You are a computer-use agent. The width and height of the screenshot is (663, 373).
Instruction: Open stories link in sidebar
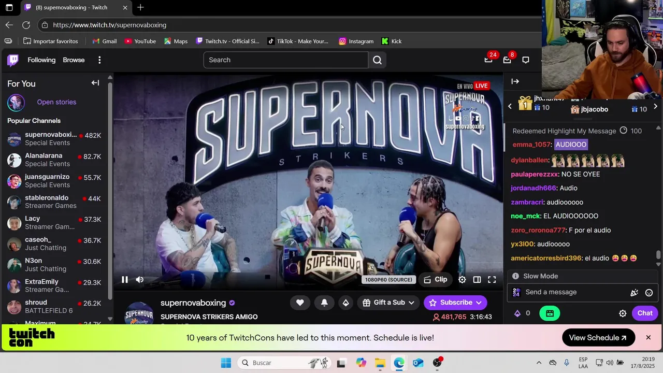(x=56, y=102)
